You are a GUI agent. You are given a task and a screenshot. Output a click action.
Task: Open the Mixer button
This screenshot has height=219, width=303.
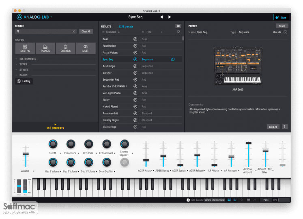tap(282, 26)
